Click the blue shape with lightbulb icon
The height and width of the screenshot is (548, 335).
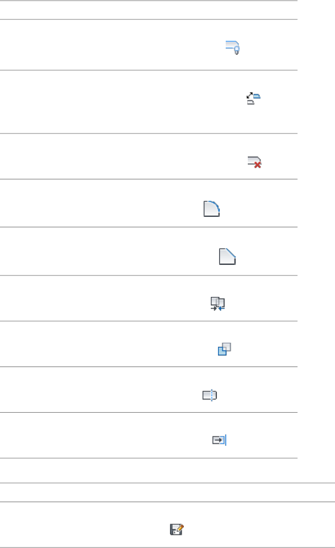tap(232, 47)
